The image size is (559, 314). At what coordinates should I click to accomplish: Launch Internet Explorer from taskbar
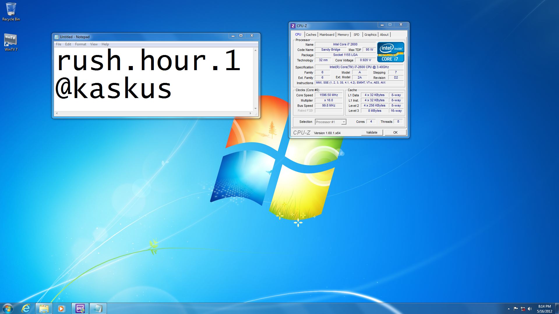[26, 308]
